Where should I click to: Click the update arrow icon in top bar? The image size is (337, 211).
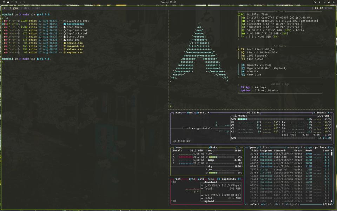coord(315,2)
